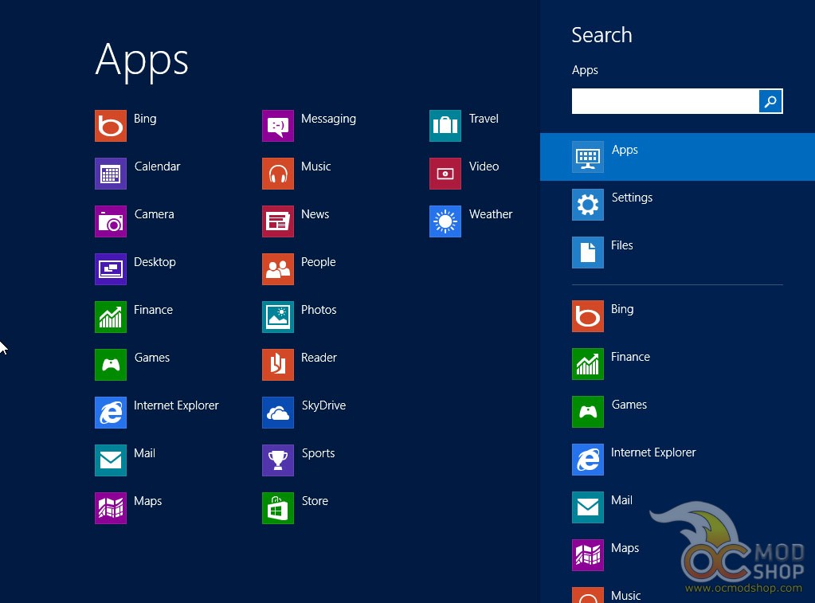Click the "People" label text
Screen dimensions: 815x603
[318, 262]
